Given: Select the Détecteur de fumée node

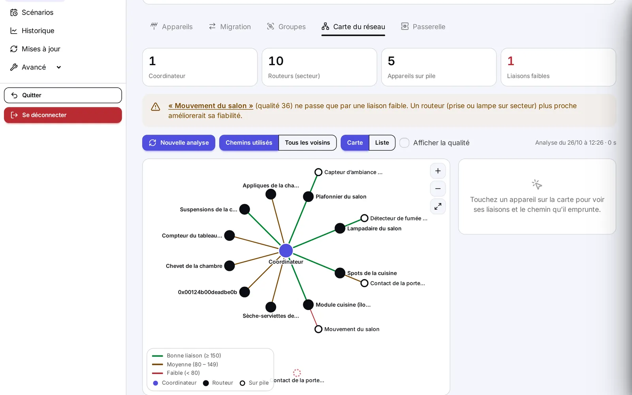Looking at the screenshot, I should tap(364, 218).
